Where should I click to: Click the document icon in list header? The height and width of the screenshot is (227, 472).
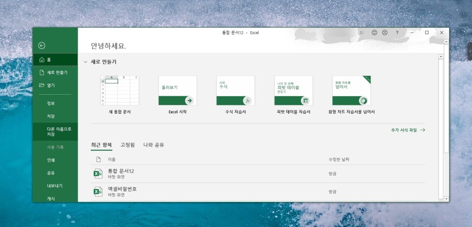pyautogui.click(x=98, y=159)
